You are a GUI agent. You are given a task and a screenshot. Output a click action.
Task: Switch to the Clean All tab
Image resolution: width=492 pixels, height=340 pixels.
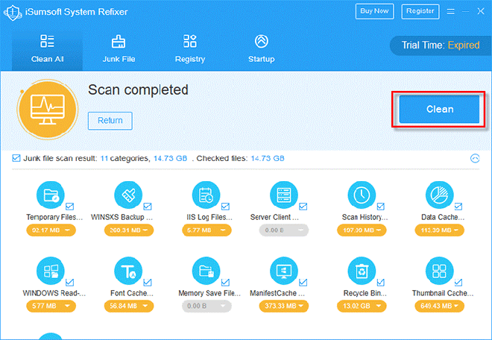coord(48,49)
